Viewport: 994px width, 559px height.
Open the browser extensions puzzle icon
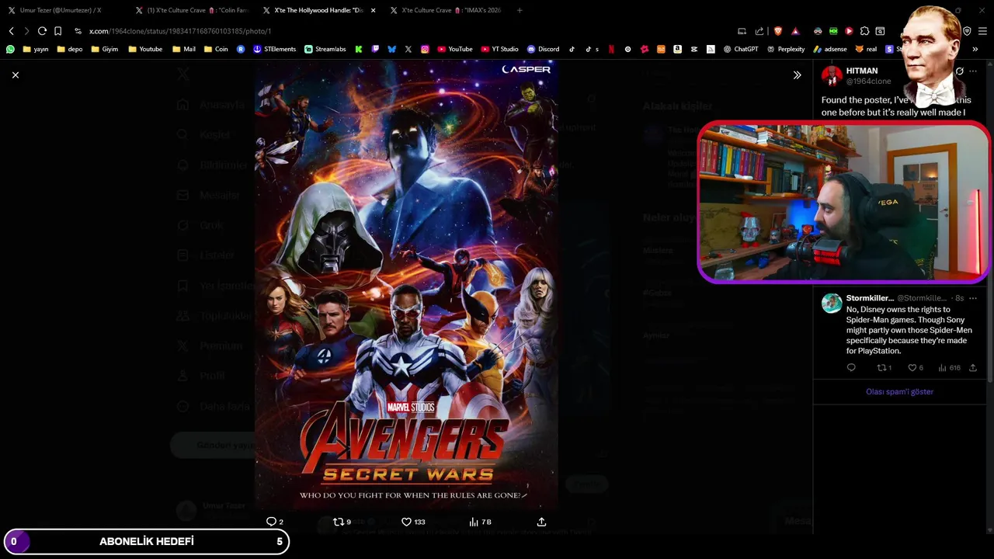click(x=864, y=31)
